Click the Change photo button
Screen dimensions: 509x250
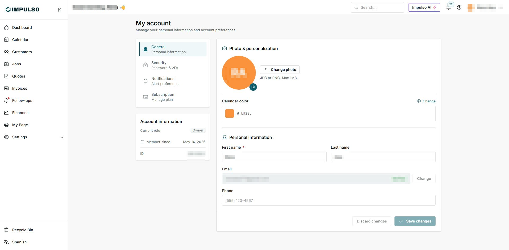pos(280,70)
